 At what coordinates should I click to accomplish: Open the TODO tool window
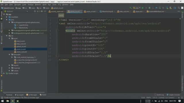pos(43,95)
